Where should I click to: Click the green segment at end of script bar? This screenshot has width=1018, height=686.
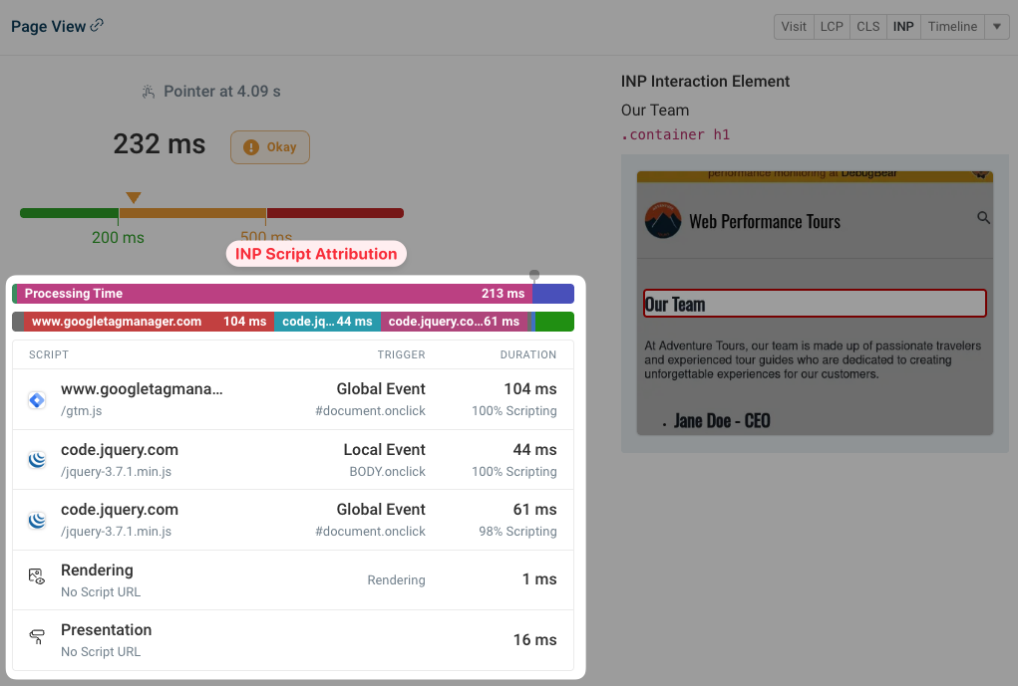[554, 322]
